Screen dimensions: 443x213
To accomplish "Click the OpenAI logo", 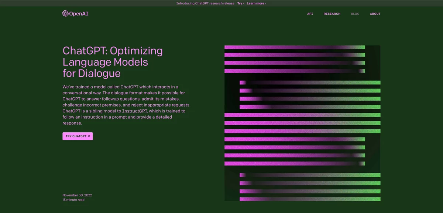I will [x=75, y=14].
